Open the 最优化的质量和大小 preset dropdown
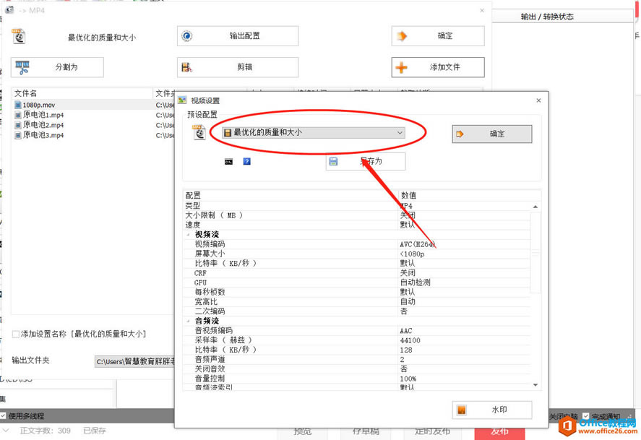 pyautogui.click(x=314, y=132)
